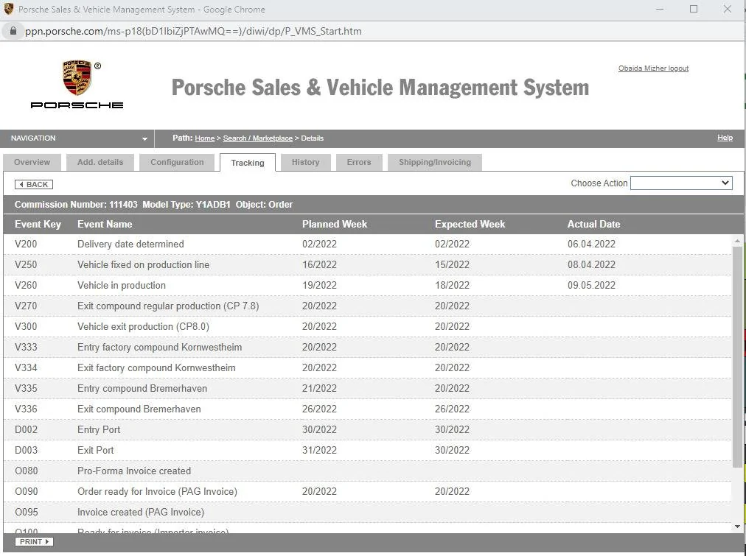Click 'Entry Port' event name
The width and height of the screenshot is (746, 556).
tap(99, 429)
